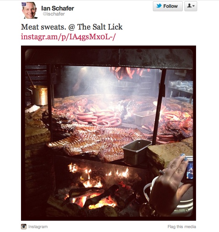Image resolution: width=219 pixels, height=232 pixels.
Task: Open Ian Schafer's profile avatar
Action: click(30, 10)
